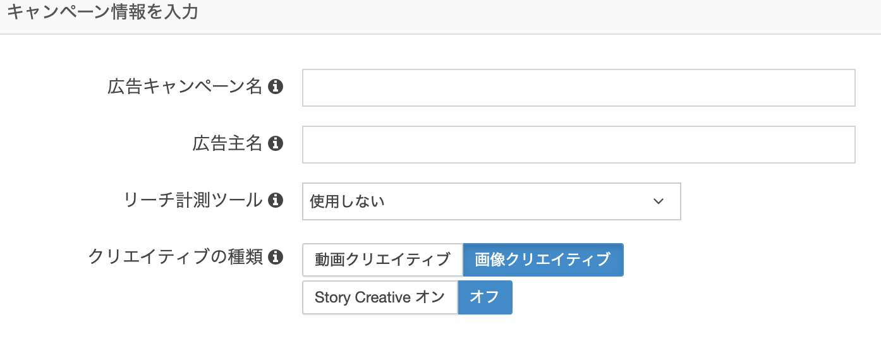881x341 pixels.
Task: Focus the 広告主名 text field
Action: point(578,145)
